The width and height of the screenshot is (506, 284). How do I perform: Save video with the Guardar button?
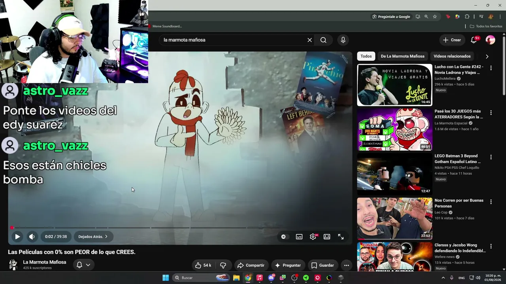tap(323, 265)
